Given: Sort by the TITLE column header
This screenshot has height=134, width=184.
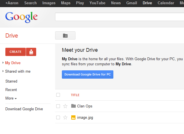Looking at the screenshot, I should [75, 95].
